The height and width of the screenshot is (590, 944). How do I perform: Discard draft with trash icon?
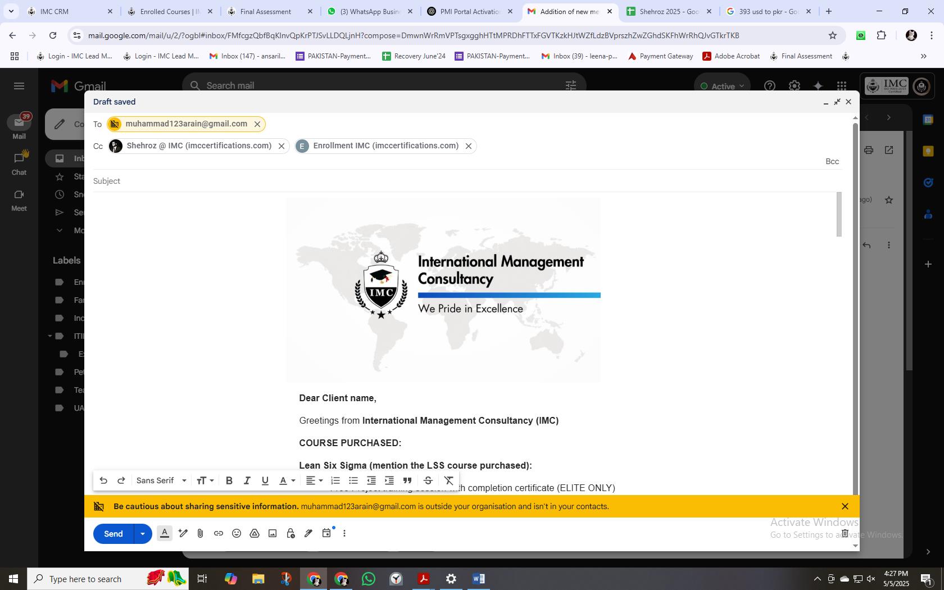(x=845, y=533)
